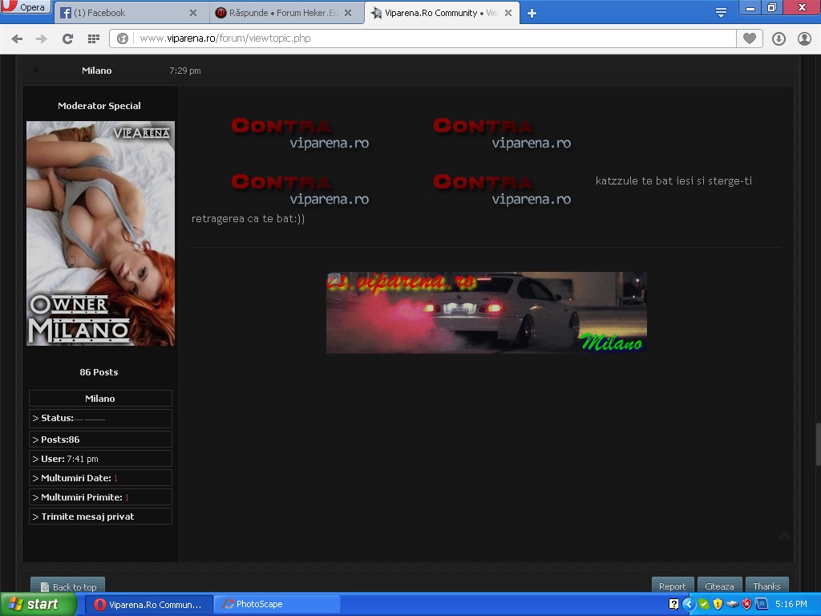This screenshot has width=821, height=616.
Task: Click the Thanks button
Action: pyautogui.click(x=766, y=586)
